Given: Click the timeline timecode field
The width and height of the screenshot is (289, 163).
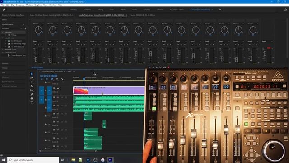Looking at the screenshot, I should 49,76.
